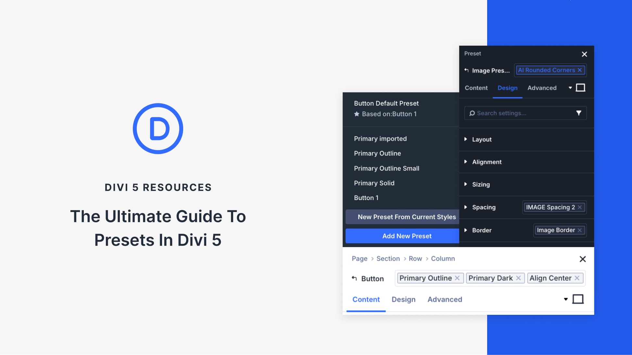Toggle the hover state square in the Preset panel
Image resolution: width=632 pixels, height=355 pixels.
pos(581,88)
